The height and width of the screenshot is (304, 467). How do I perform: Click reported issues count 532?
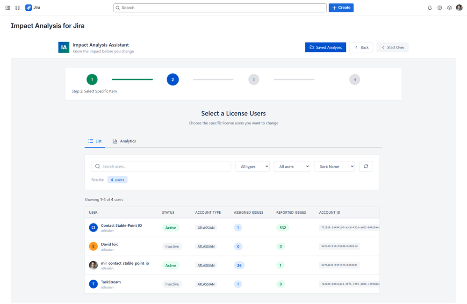pyautogui.click(x=283, y=228)
